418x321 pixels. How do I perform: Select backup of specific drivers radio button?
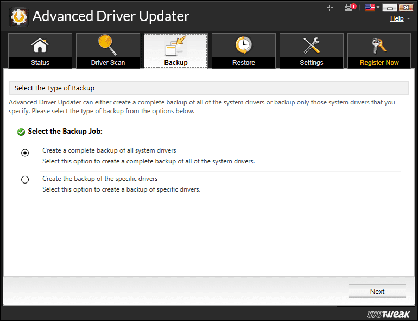[25, 180]
